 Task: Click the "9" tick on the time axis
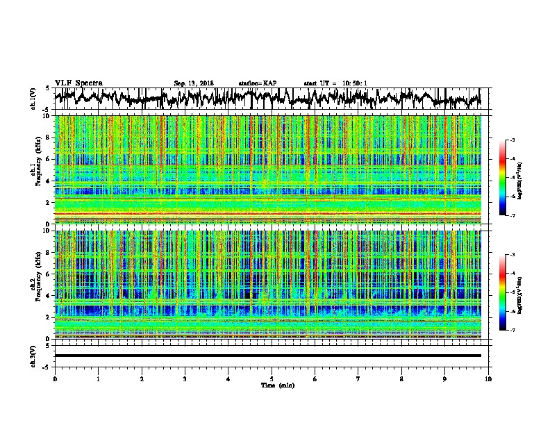click(444, 379)
